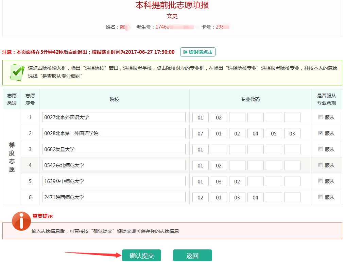Click 续时请点击 to extend session time
Screen dimensions: 344x262
[x=198, y=52]
